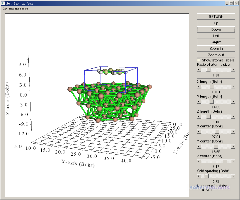Decrease X length with left arrow

(199, 87)
